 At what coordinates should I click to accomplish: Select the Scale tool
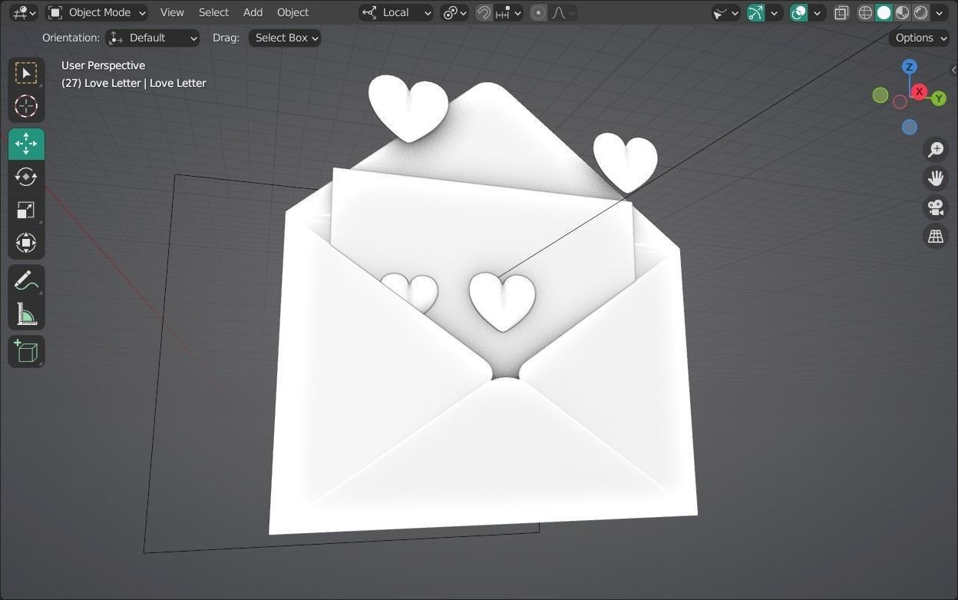point(26,210)
